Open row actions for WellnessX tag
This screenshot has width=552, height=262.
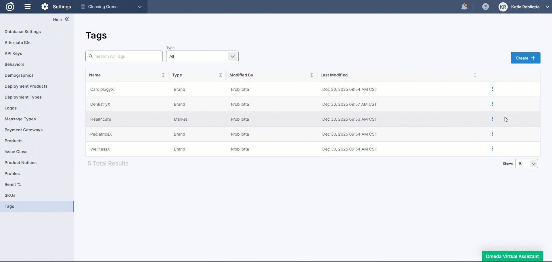(492, 149)
